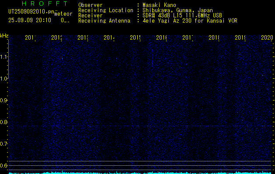Click the HROFFT title text
The width and height of the screenshot is (275, 174).
point(45,3)
